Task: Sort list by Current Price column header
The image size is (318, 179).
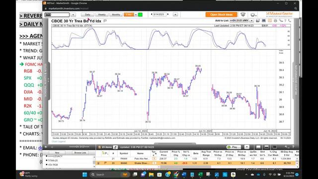Action: coord(163,154)
